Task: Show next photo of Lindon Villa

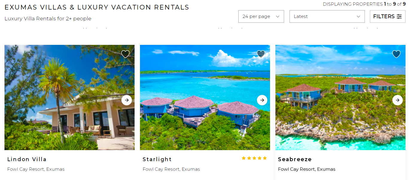Action: point(126,100)
